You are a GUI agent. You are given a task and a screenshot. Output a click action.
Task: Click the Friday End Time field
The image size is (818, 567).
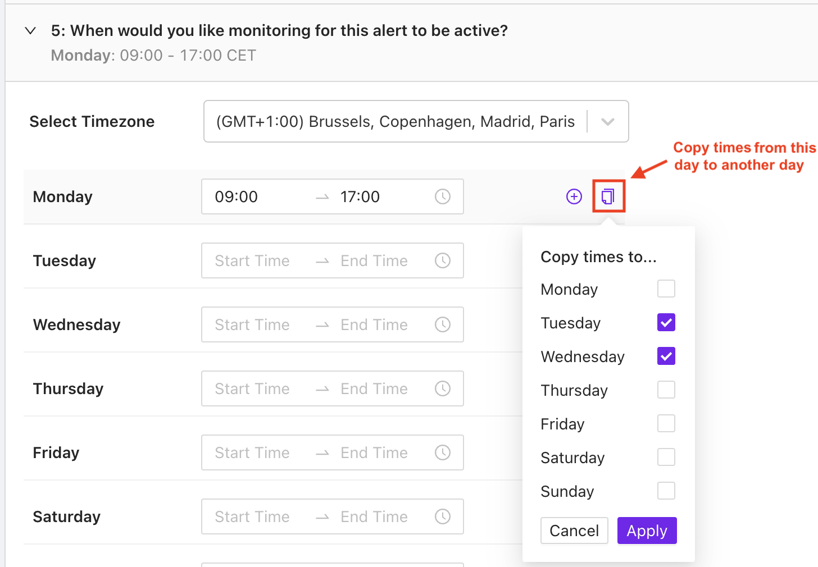(x=374, y=452)
